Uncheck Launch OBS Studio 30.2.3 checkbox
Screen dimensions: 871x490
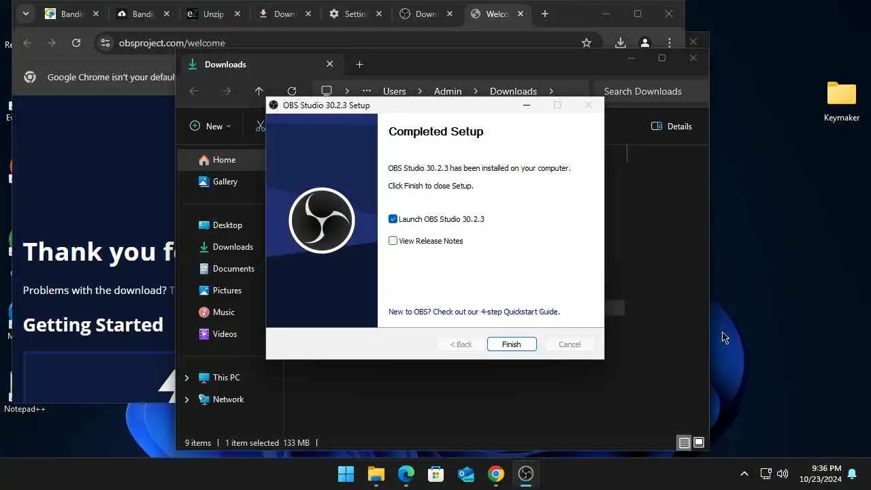393,219
